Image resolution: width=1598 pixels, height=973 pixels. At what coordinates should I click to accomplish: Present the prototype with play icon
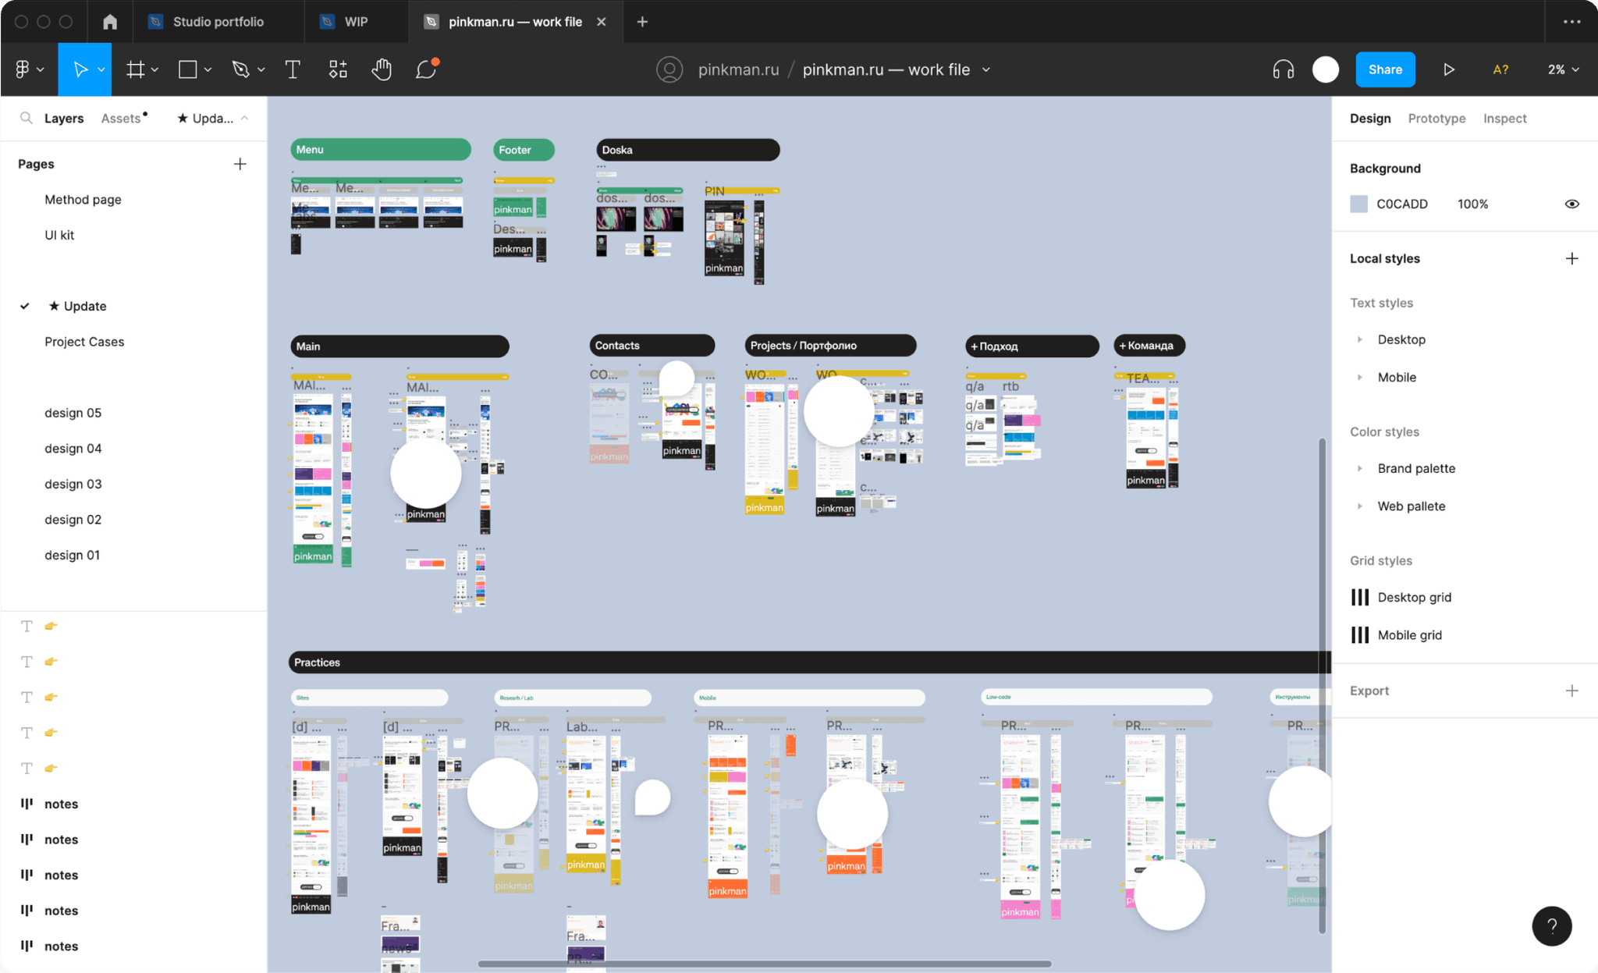[x=1449, y=69]
